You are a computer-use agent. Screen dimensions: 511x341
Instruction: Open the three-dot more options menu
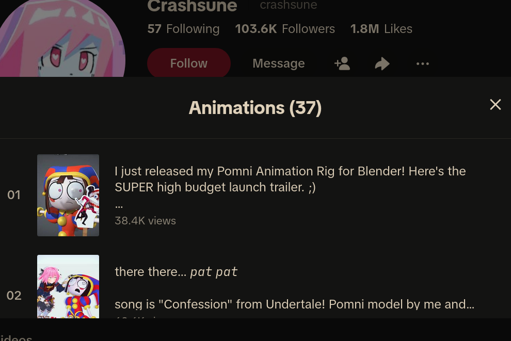pos(423,63)
